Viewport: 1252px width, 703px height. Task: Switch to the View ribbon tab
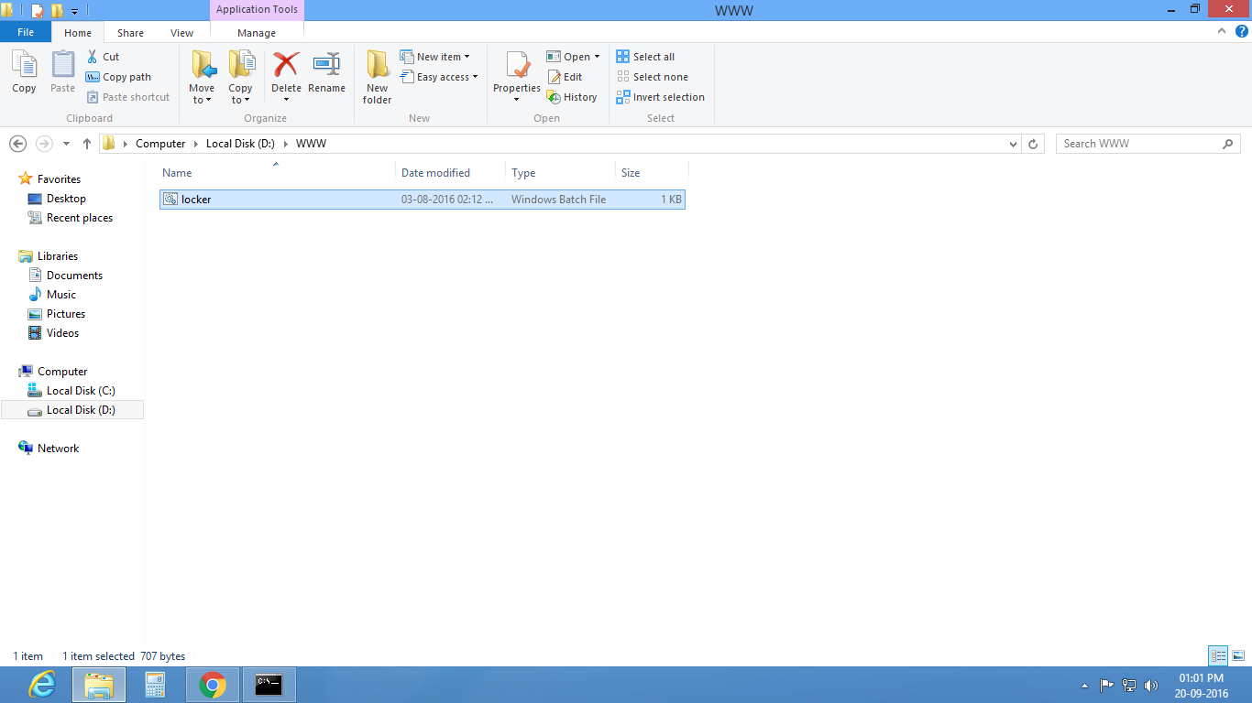pyautogui.click(x=181, y=32)
